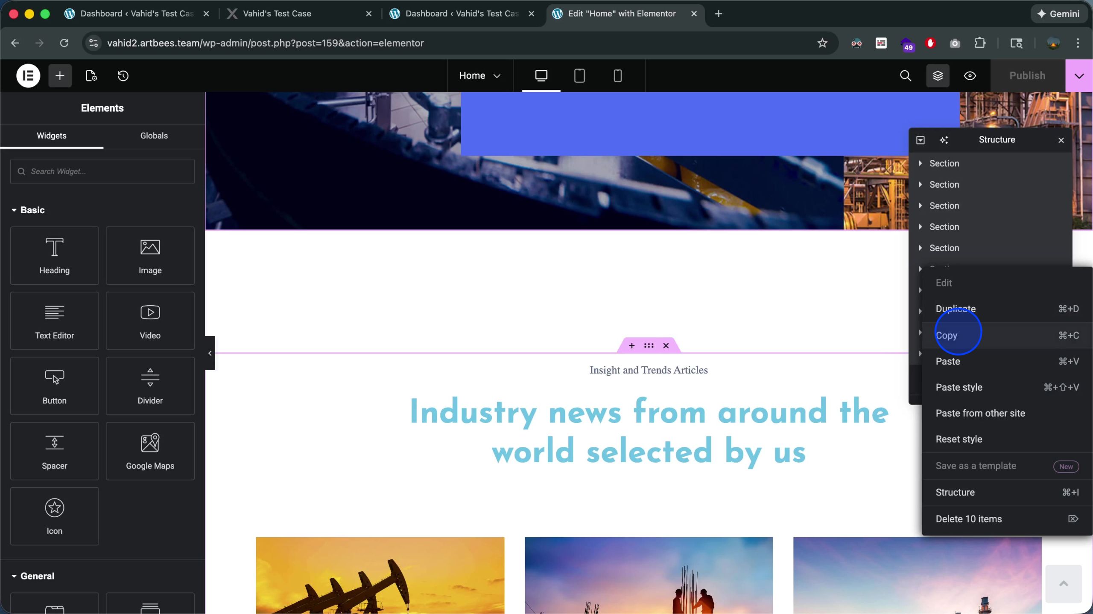Switch to tablet responsive view
The height and width of the screenshot is (614, 1093).
click(x=579, y=76)
